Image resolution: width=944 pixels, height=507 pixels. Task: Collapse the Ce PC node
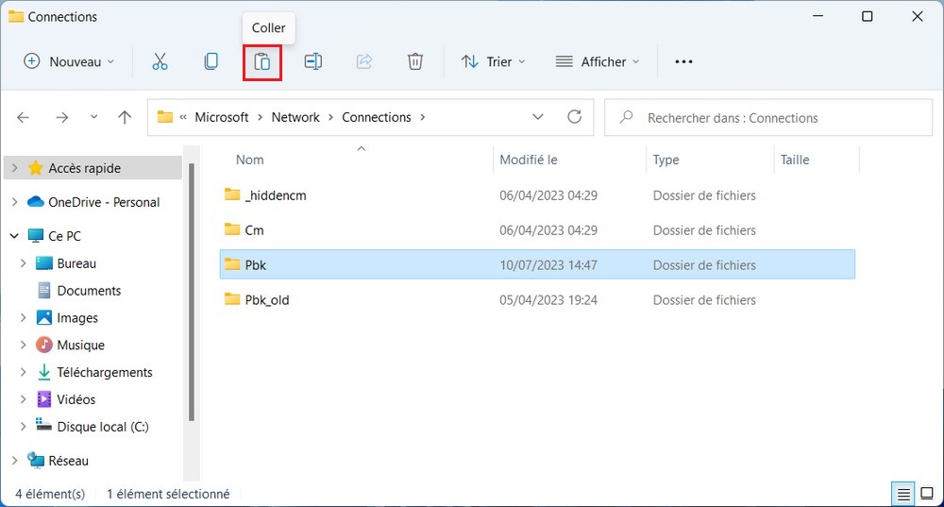point(14,236)
